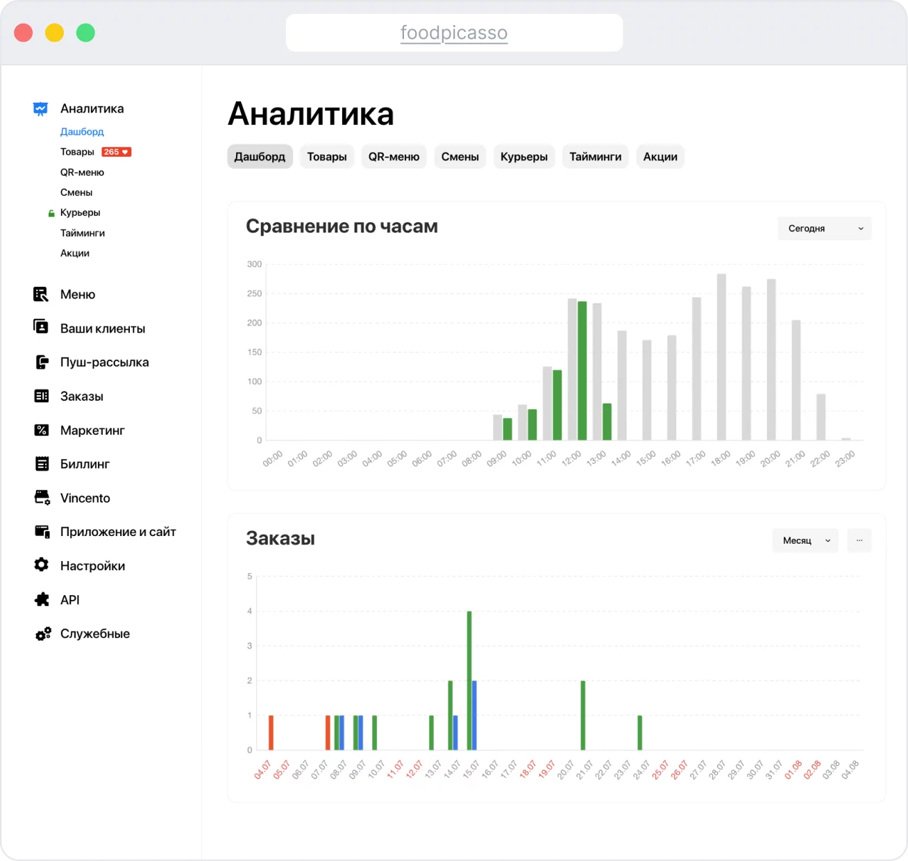Click the Пуш-рассылка phone icon
This screenshot has height=861, width=908.
coord(42,362)
